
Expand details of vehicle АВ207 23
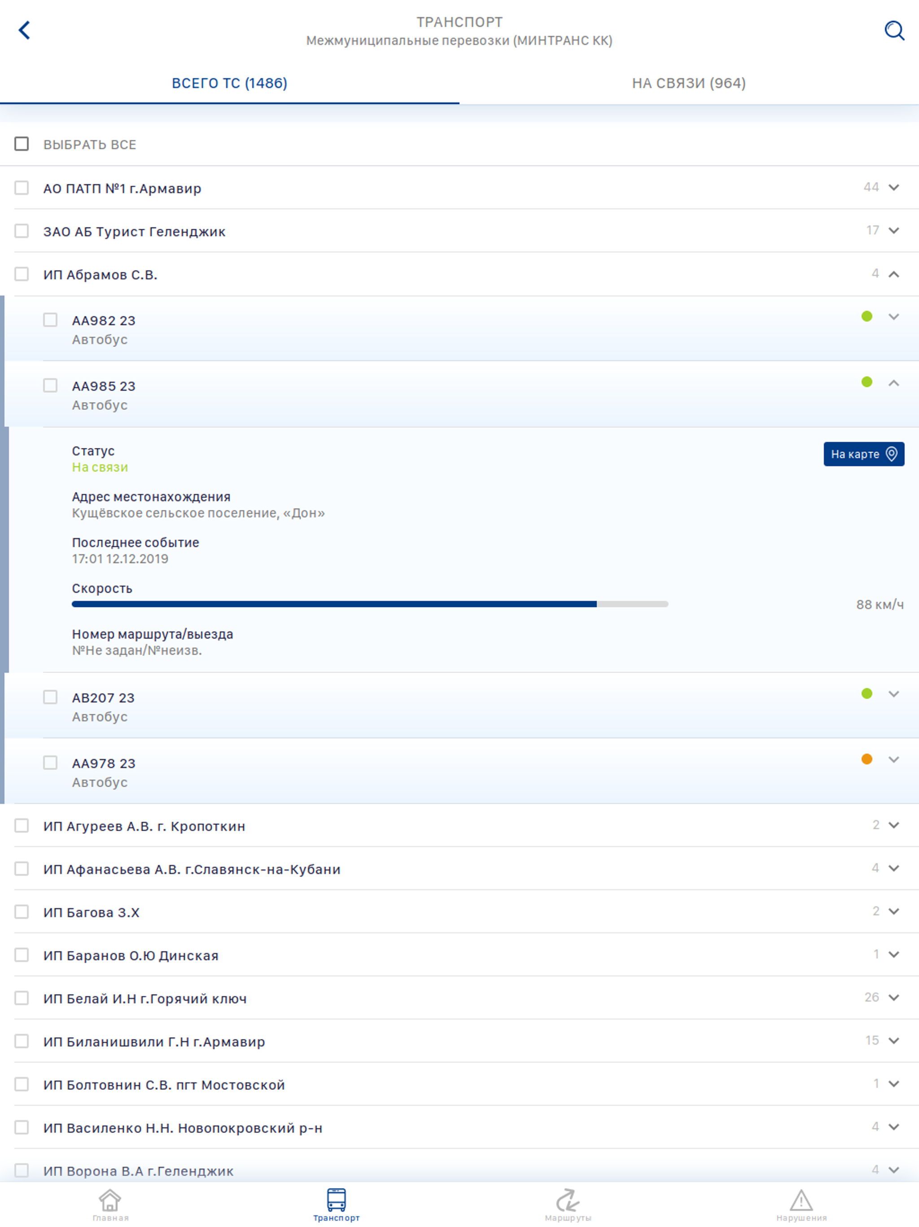[894, 694]
